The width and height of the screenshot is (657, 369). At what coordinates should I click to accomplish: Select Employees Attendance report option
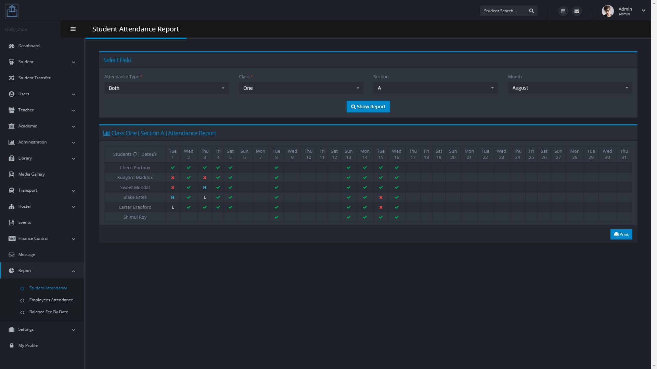pos(51,300)
